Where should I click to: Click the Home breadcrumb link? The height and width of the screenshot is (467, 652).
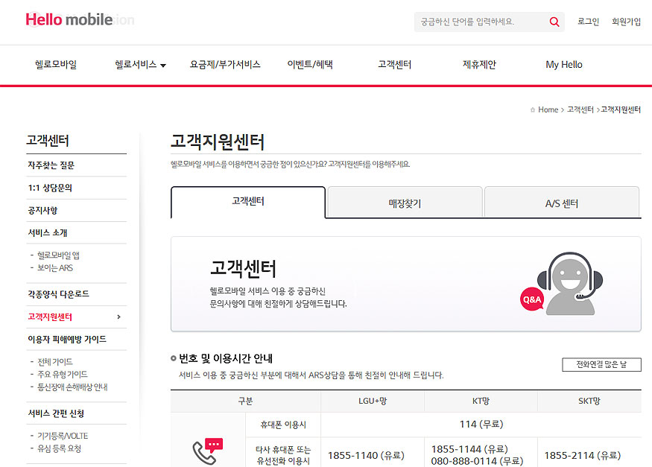[x=548, y=110]
